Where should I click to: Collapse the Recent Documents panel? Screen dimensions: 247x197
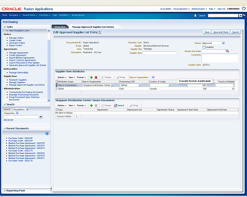pos(5,129)
